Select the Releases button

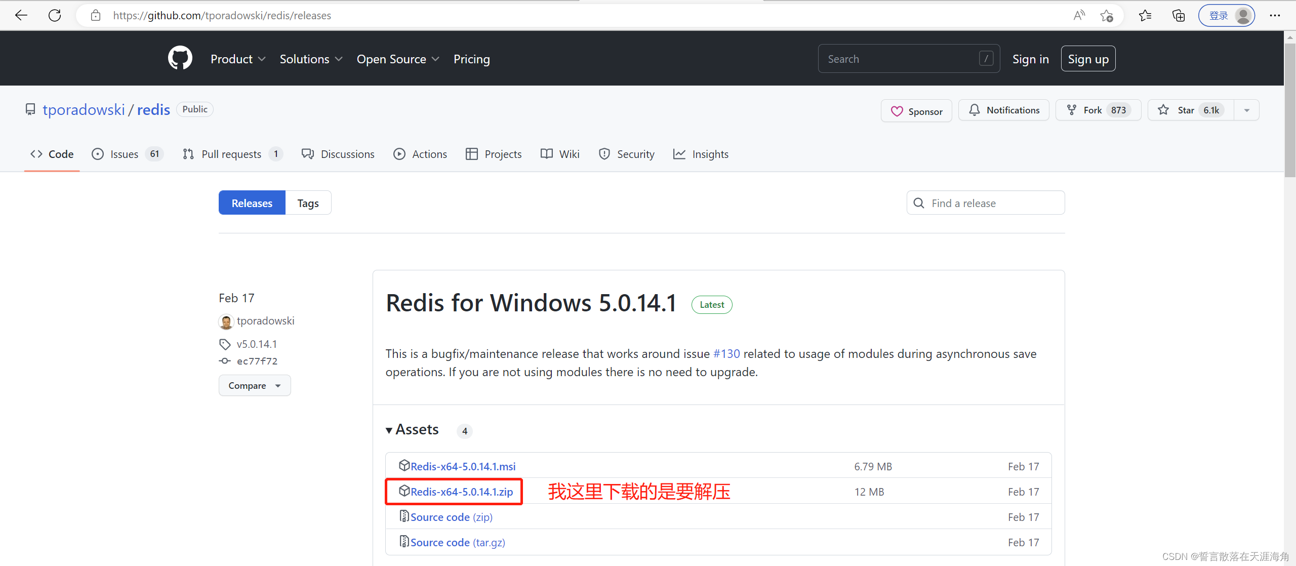tap(252, 203)
